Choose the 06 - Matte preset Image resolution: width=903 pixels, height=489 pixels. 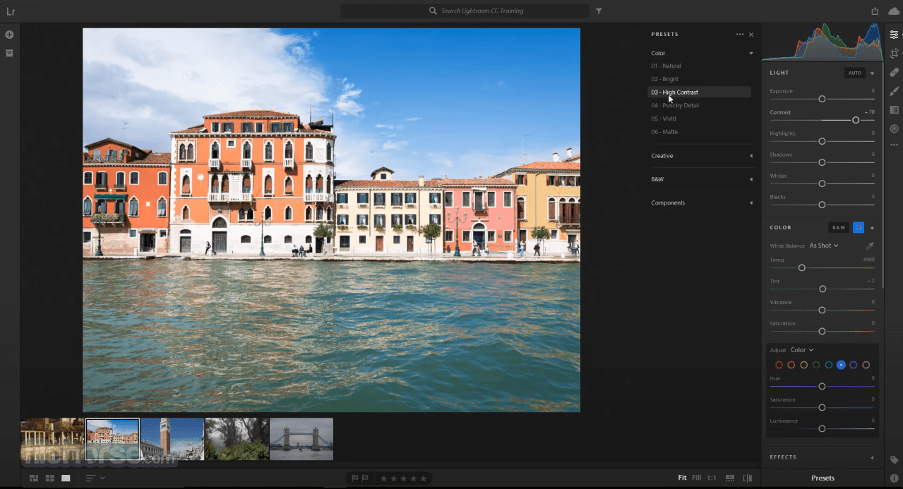(x=664, y=132)
